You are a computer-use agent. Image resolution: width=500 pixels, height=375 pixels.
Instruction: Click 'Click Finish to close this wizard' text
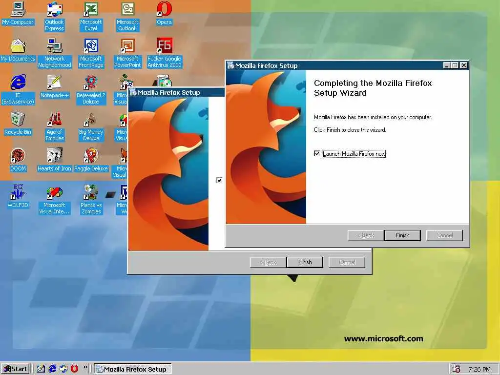click(x=350, y=130)
